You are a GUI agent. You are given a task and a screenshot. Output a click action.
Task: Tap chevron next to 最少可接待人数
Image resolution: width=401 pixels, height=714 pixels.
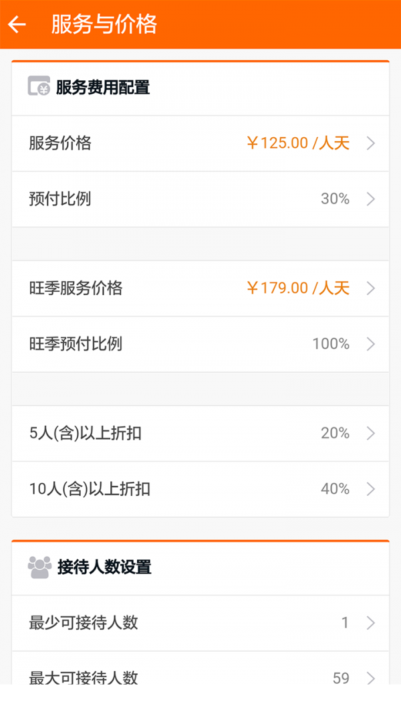click(x=371, y=622)
